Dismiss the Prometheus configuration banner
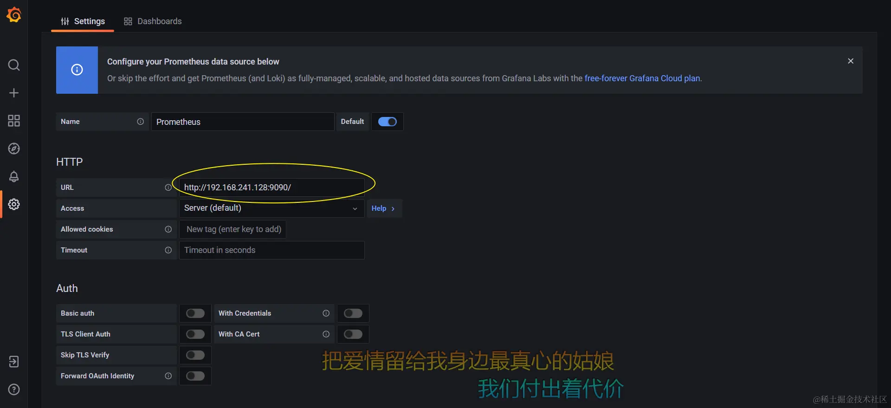891x408 pixels. pos(851,61)
